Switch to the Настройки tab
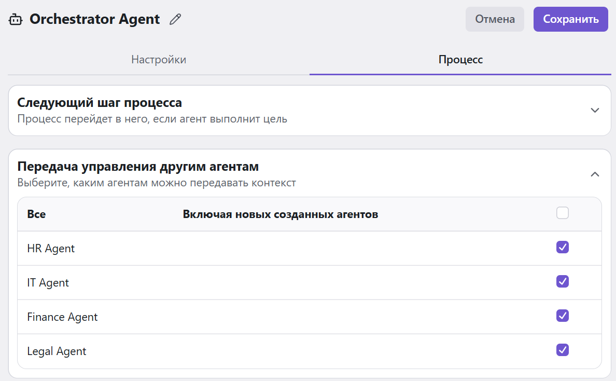 pos(159,60)
